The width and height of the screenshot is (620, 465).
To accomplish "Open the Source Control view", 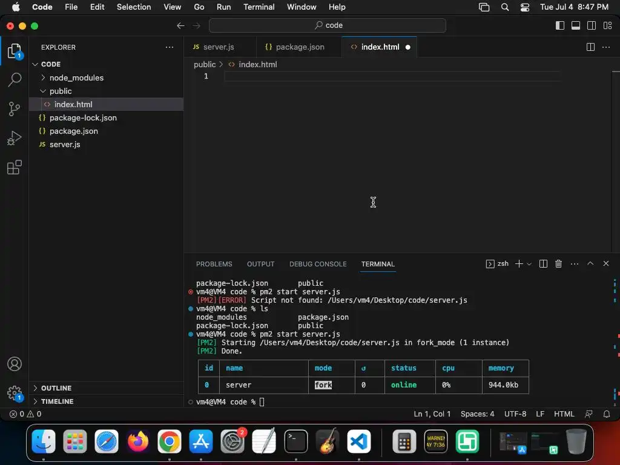I will (x=15, y=109).
